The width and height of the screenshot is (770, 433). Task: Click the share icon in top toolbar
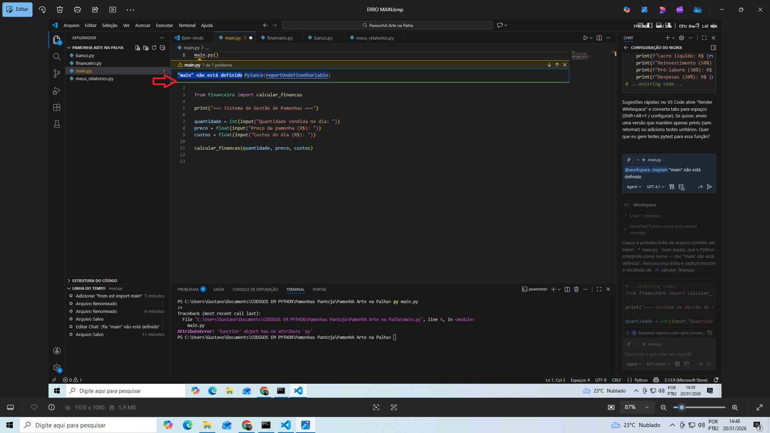(x=95, y=10)
